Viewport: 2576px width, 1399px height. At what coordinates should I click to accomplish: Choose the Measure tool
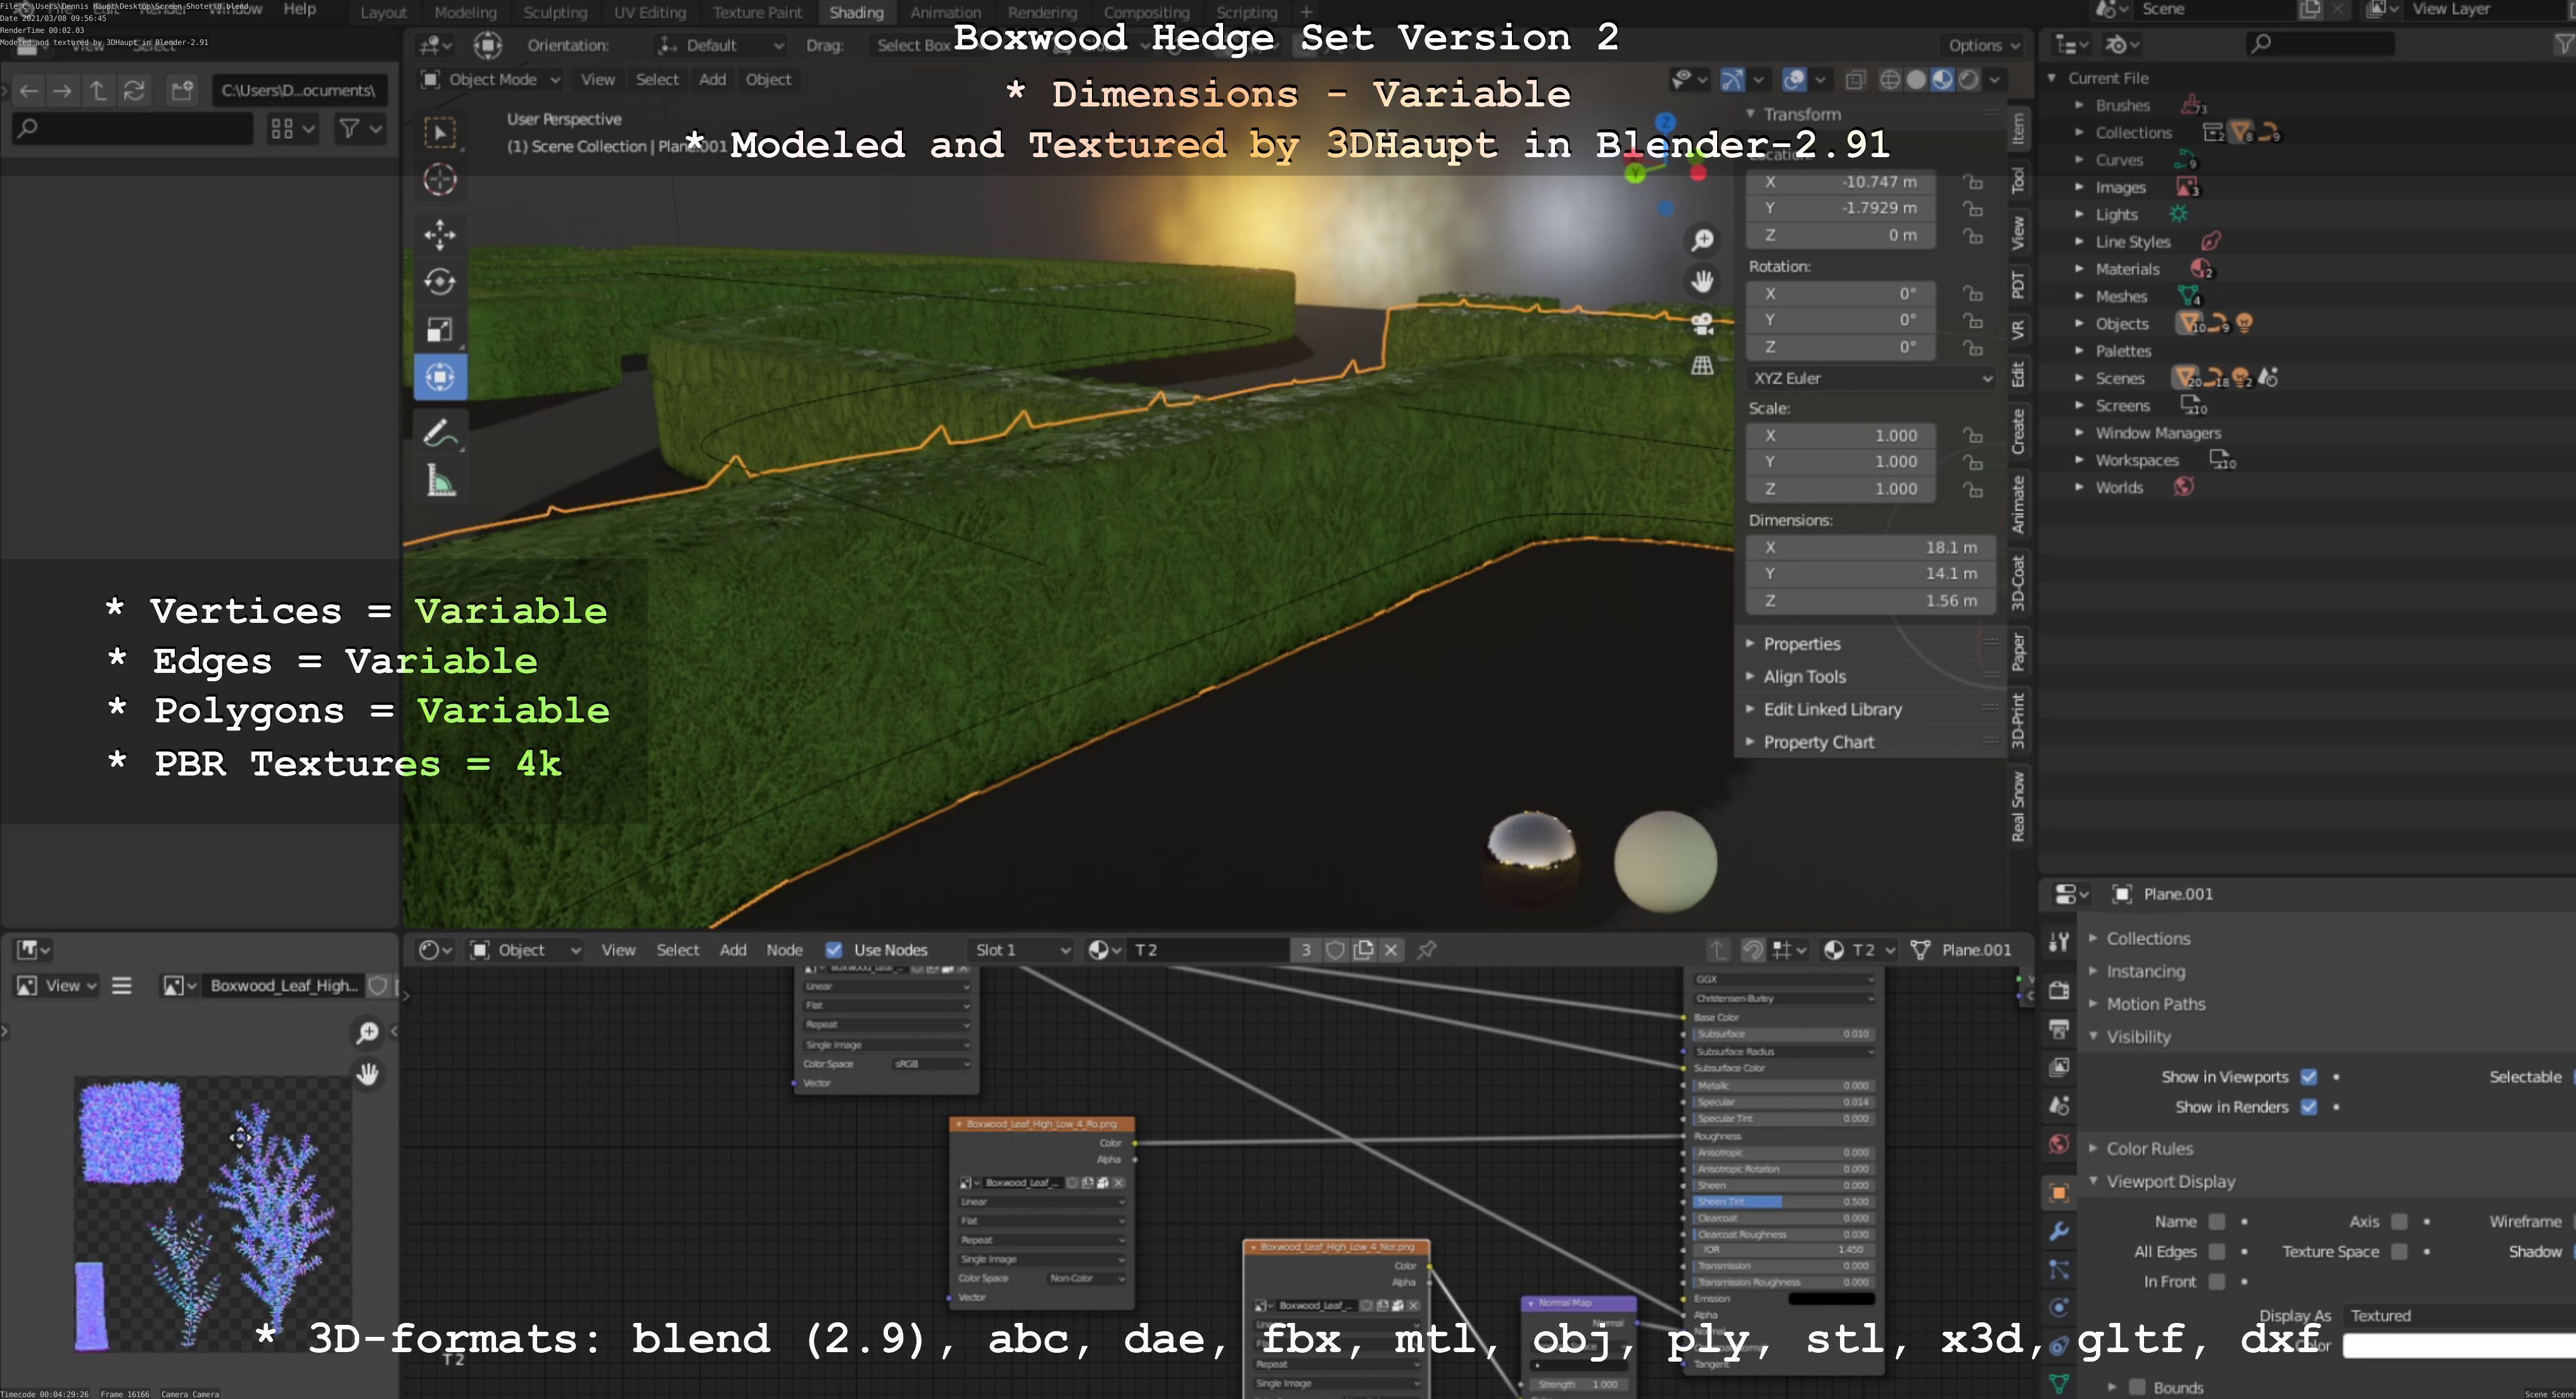coord(440,481)
